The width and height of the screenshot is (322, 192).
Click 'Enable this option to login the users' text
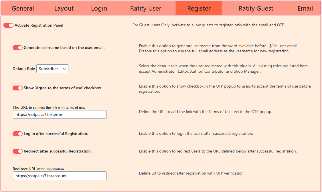tap(196, 133)
